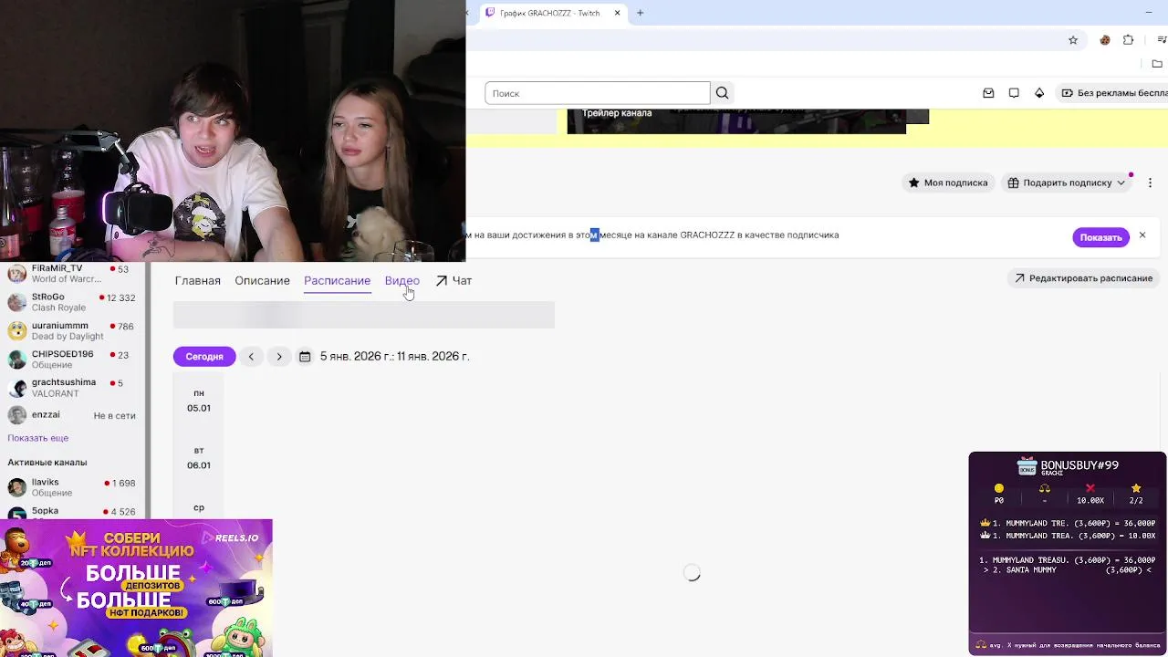Open the inbox notifications icon
The image size is (1168, 657).
pos(988,93)
